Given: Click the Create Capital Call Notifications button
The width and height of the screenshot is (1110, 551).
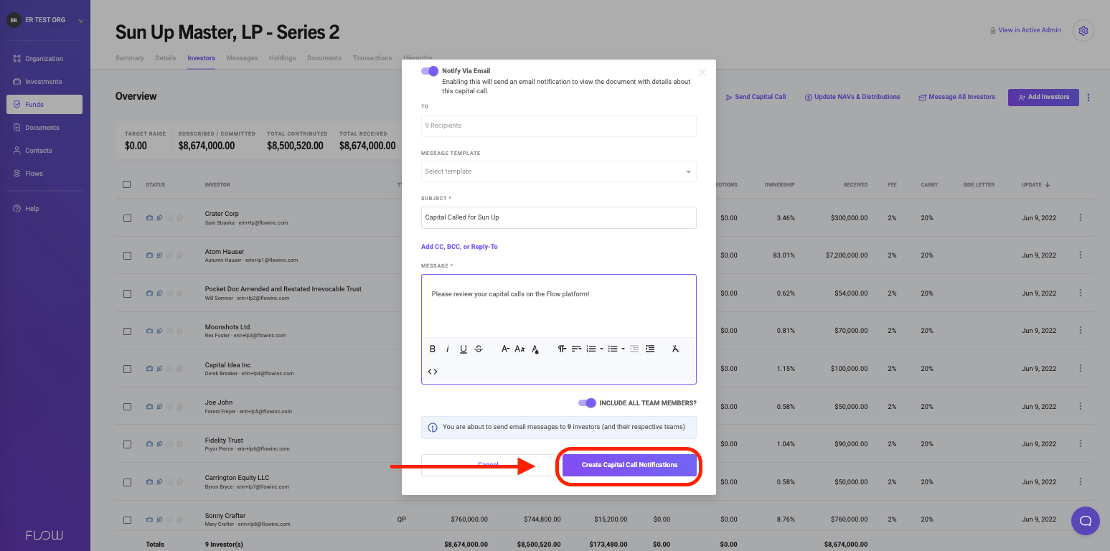Looking at the screenshot, I should tap(629, 465).
